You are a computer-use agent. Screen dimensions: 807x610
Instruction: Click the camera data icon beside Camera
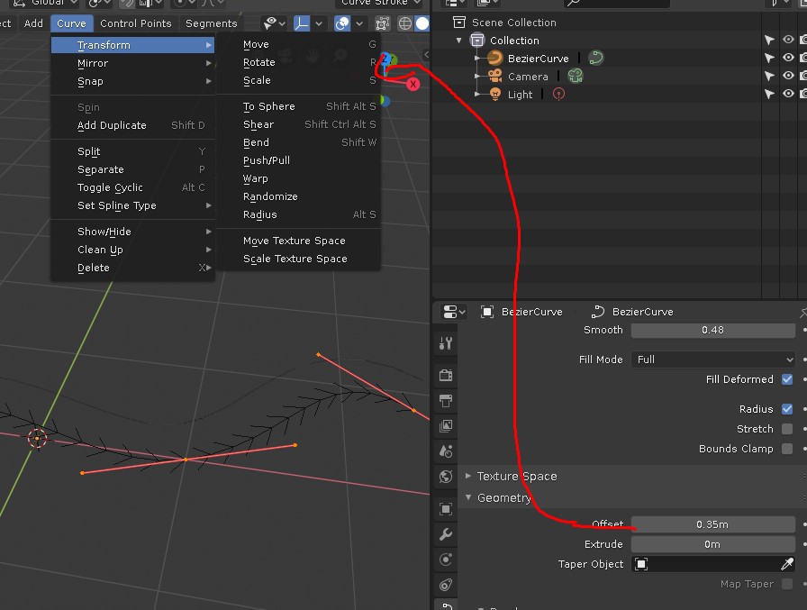[x=575, y=77]
